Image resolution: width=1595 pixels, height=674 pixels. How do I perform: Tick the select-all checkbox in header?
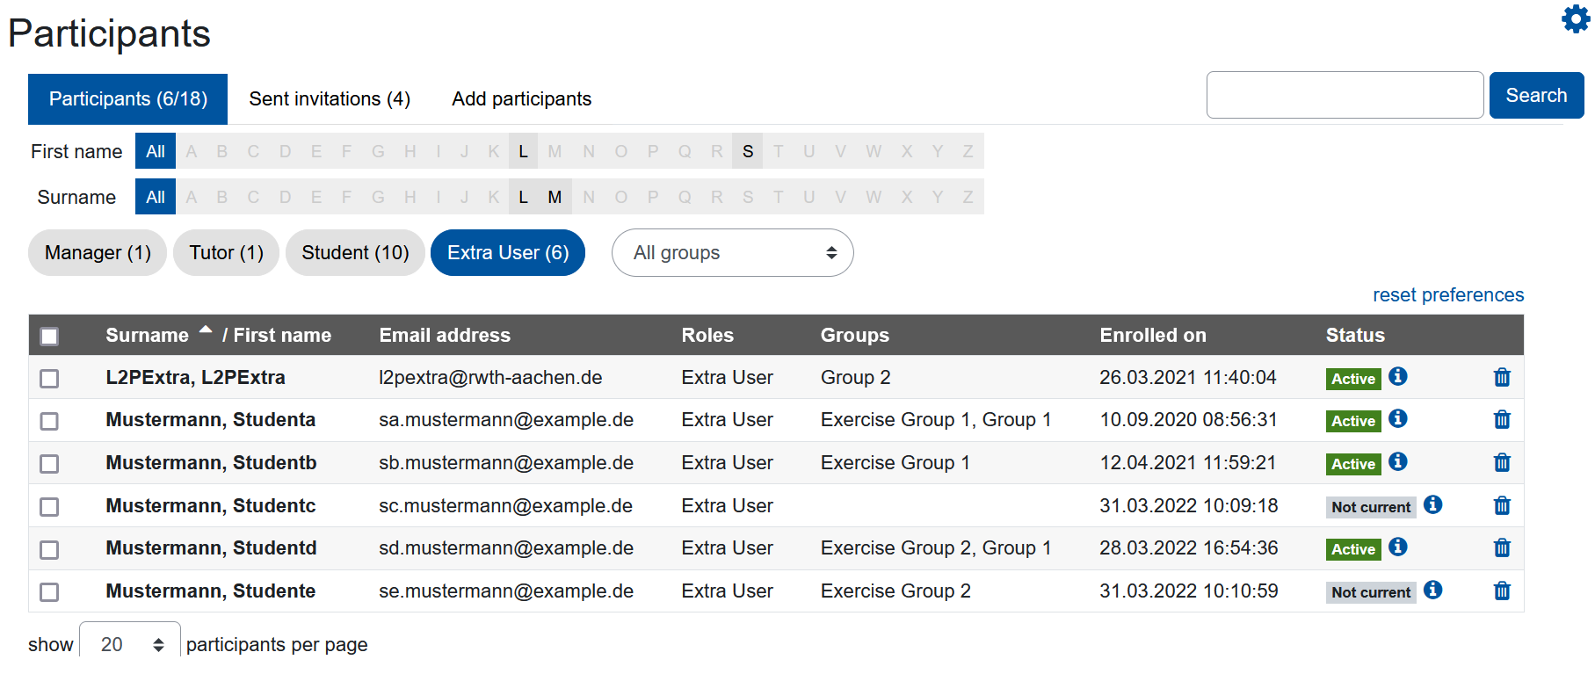(50, 337)
